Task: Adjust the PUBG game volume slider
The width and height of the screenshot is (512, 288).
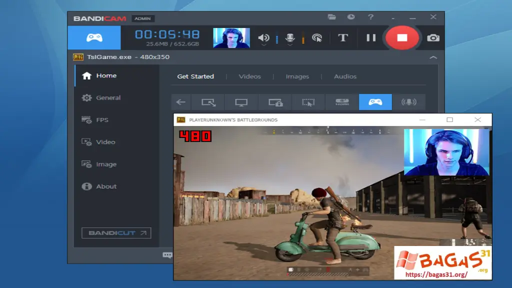Action: [278, 38]
